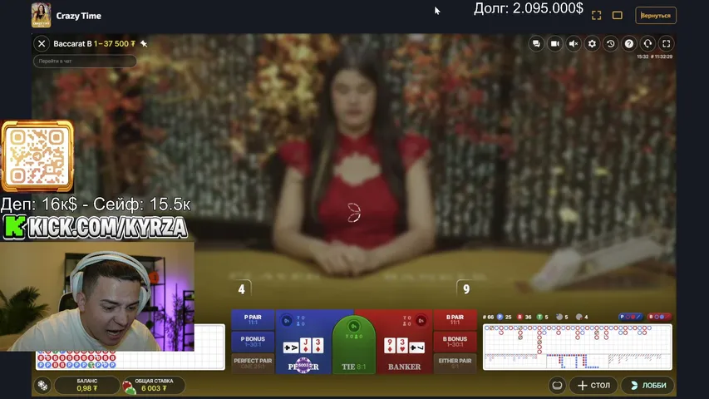
Task: Add another table with + СТОЛ
Action: [x=593, y=386]
